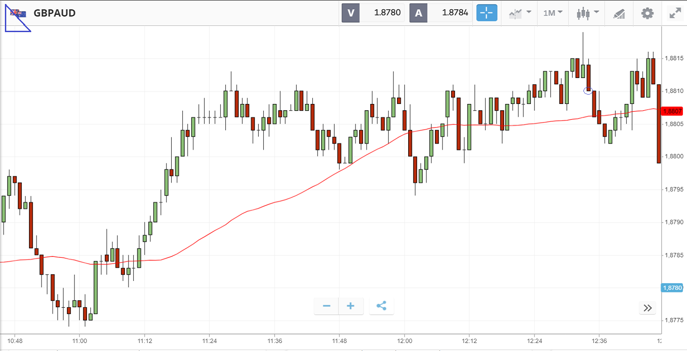The image size is (687, 351).
Task: Open the candlestick chart type dropdown
Action: coord(588,13)
